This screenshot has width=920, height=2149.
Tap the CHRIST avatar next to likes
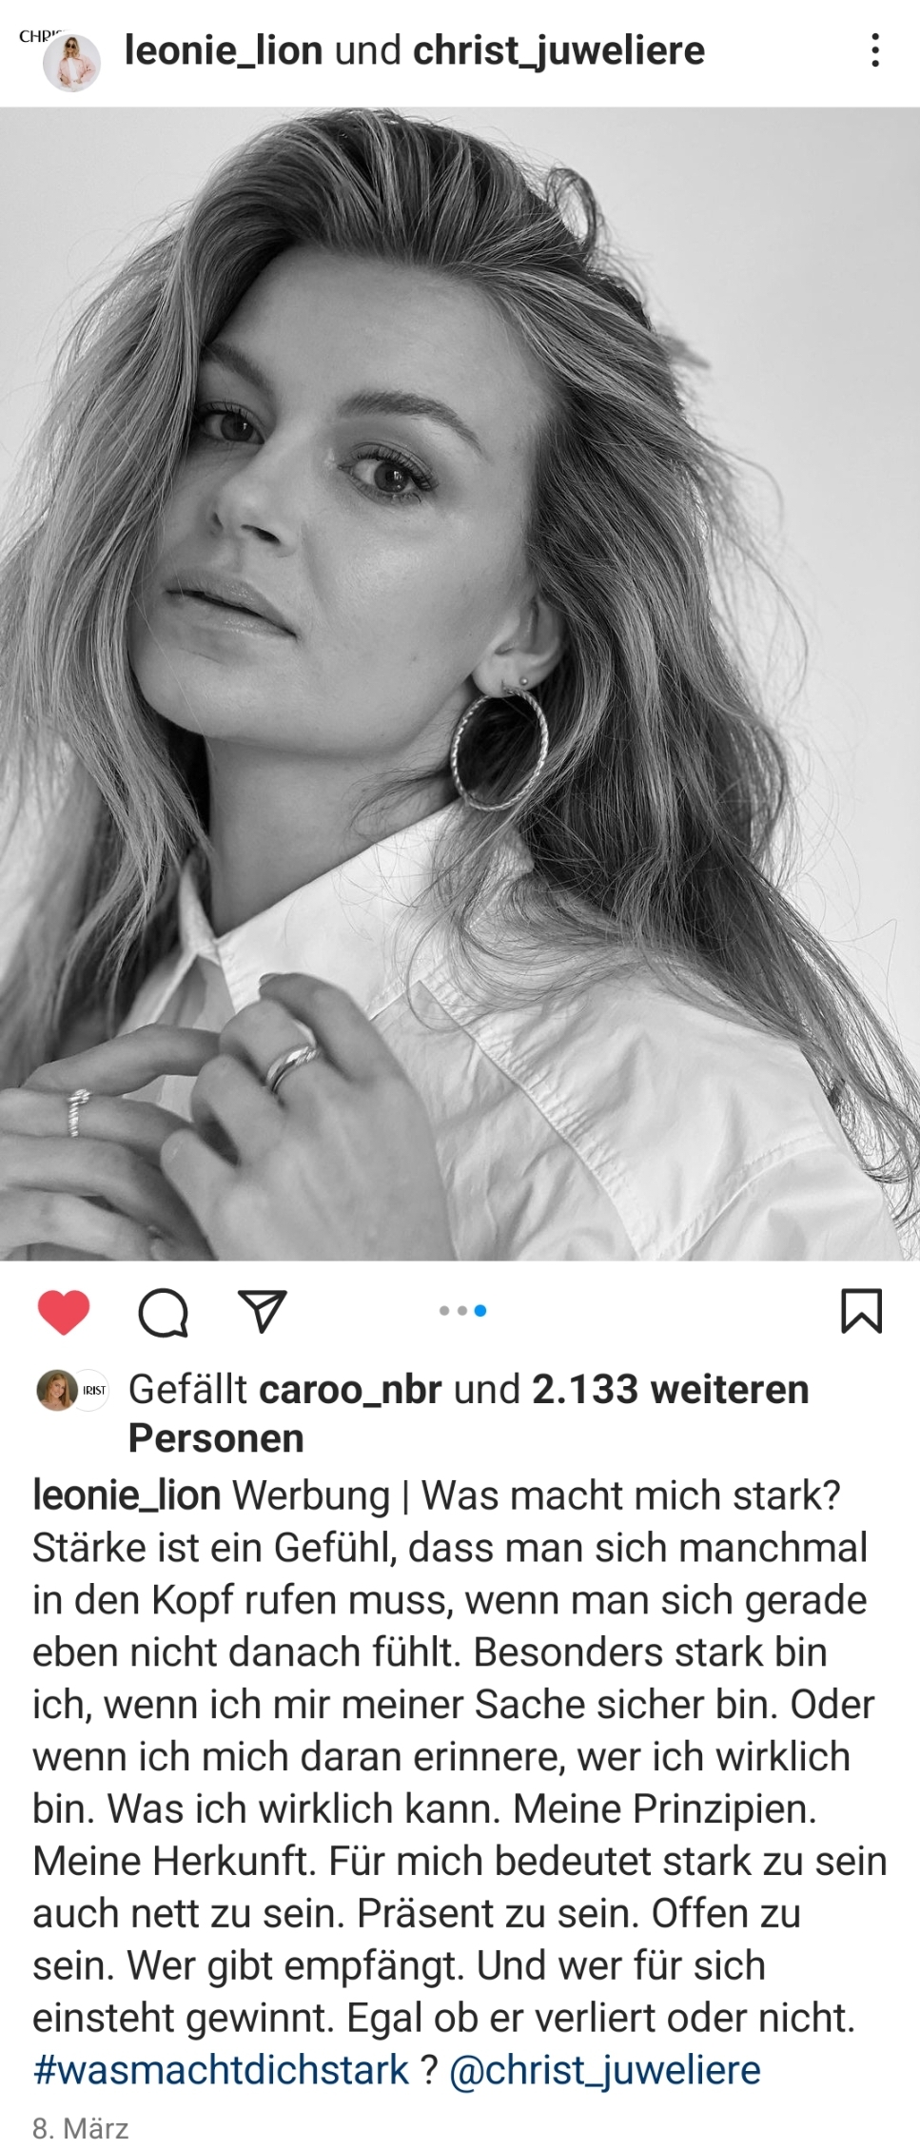point(91,1391)
